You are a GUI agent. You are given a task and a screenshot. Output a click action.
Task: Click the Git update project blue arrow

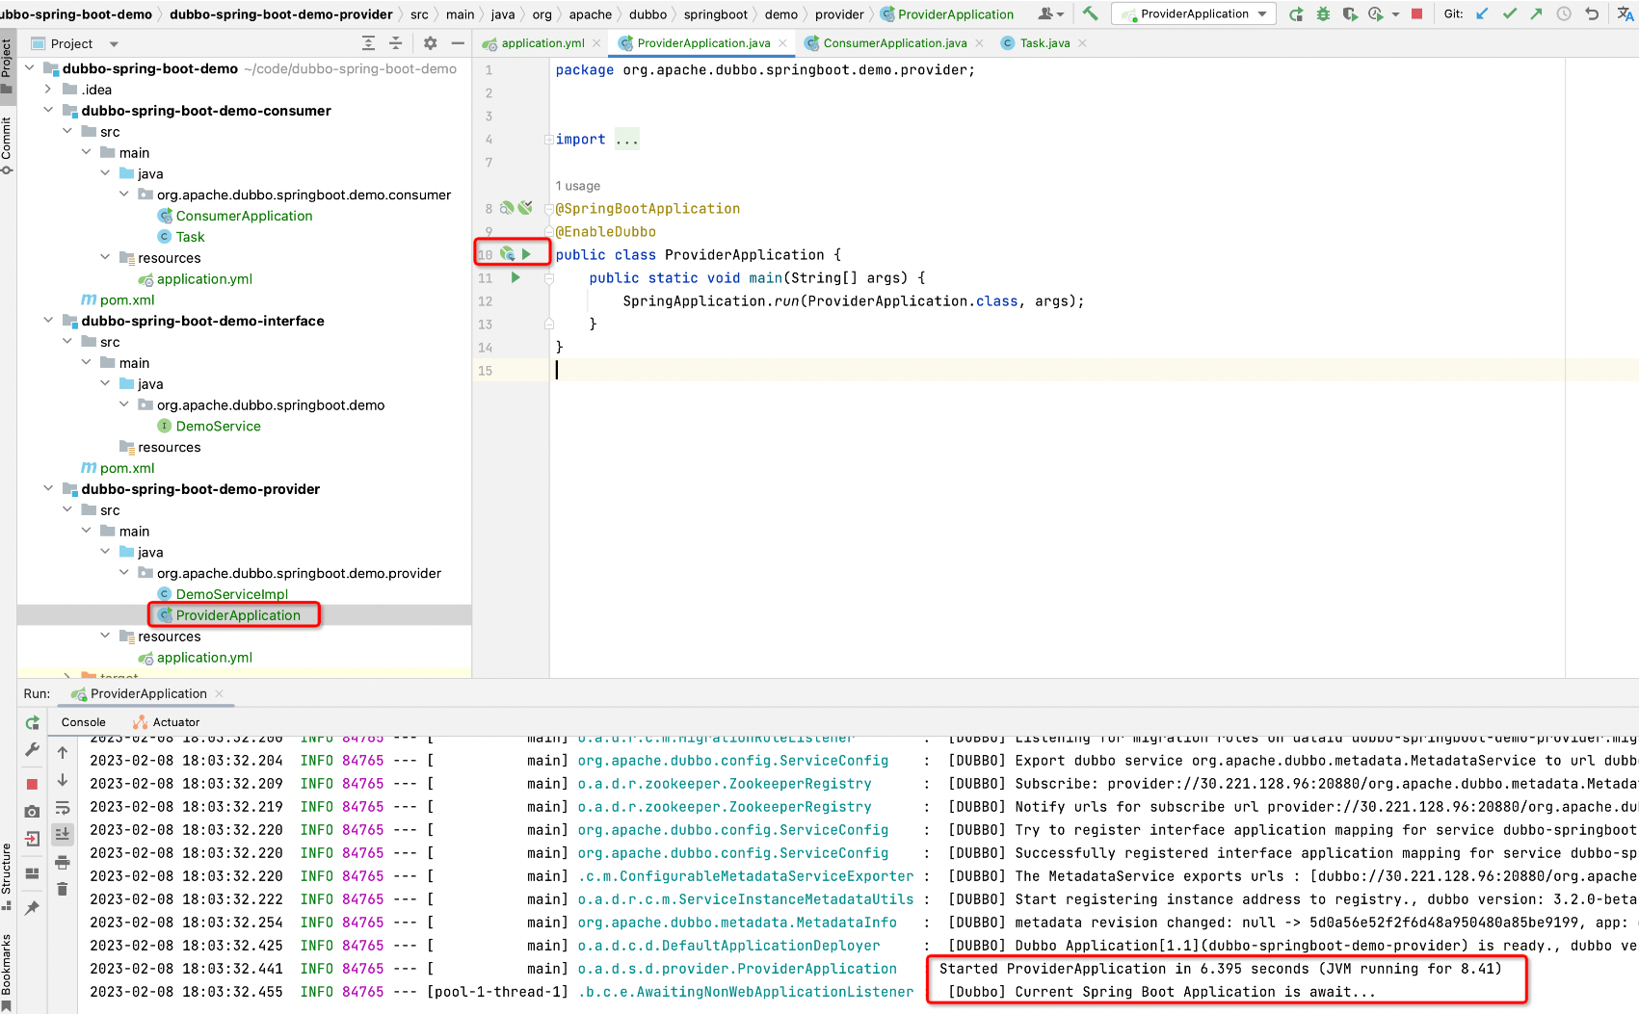click(x=1482, y=14)
